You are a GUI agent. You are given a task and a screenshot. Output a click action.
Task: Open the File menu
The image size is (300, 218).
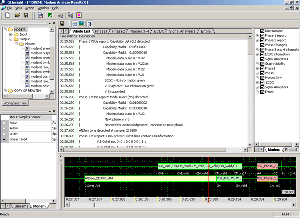9,8
